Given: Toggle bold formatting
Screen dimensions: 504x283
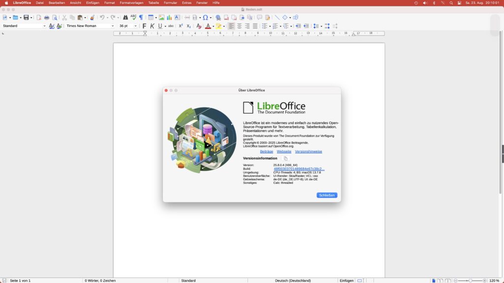Looking at the screenshot, I should tap(144, 26).
